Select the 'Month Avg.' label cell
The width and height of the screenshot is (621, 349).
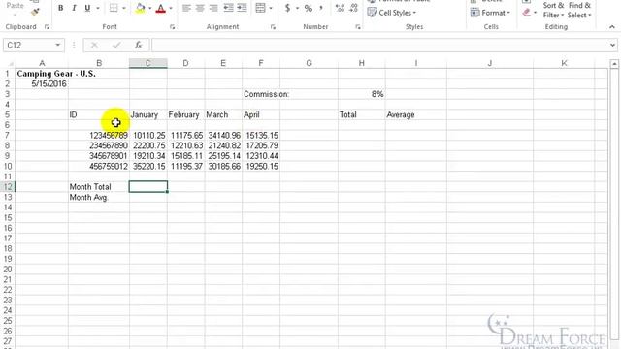99,197
